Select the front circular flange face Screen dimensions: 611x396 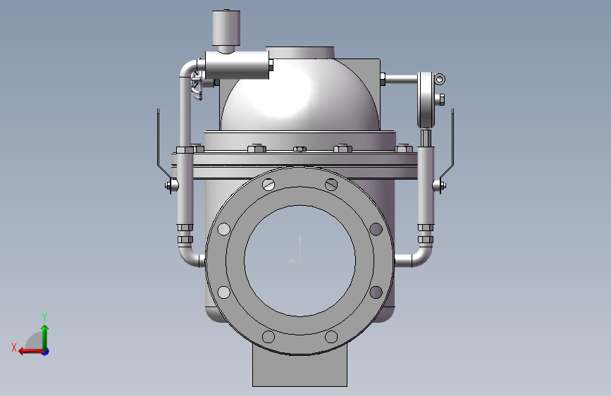coord(300,261)
